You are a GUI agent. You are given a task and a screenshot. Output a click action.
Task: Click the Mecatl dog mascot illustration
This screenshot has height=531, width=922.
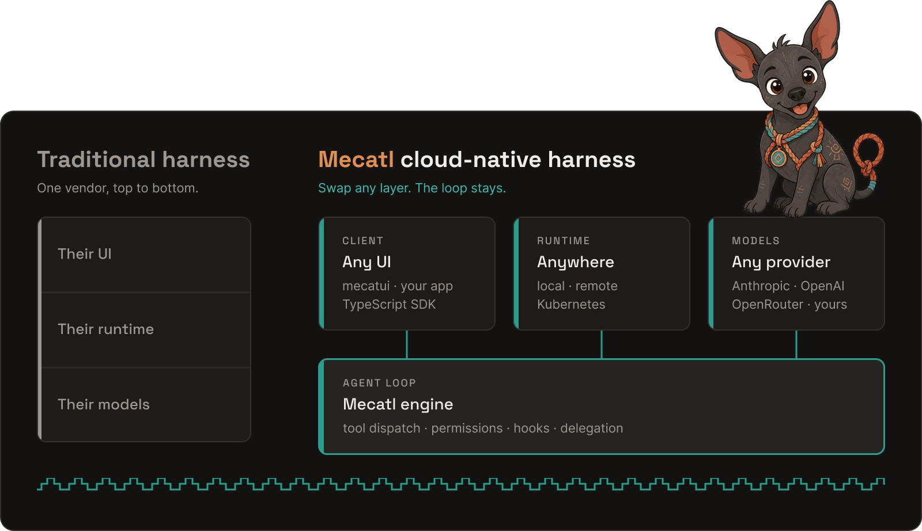[800, 109]
